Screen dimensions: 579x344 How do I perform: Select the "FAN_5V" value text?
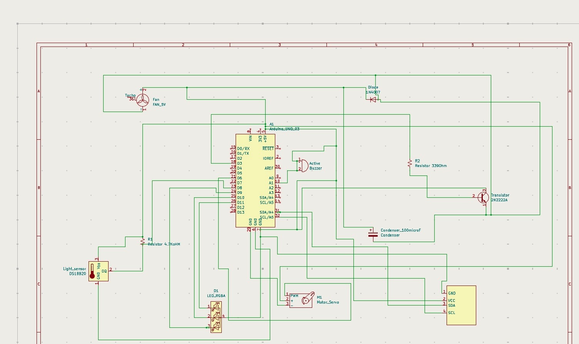159,105
